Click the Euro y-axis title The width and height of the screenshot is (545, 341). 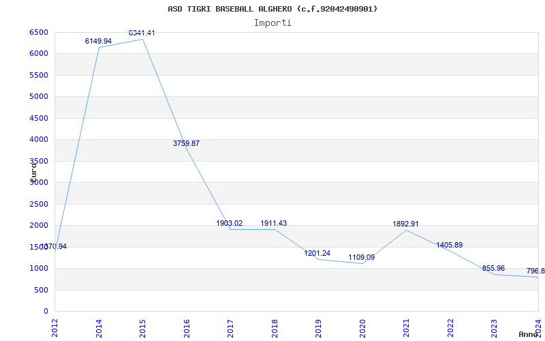tap(33, 173)
